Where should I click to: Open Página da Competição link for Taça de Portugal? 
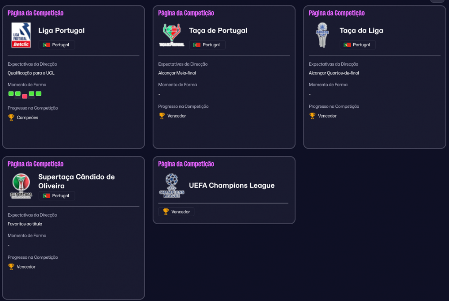pyautogui.click(x=186, y=13)
